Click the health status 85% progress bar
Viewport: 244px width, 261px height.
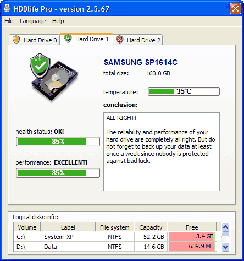point(58,142)
